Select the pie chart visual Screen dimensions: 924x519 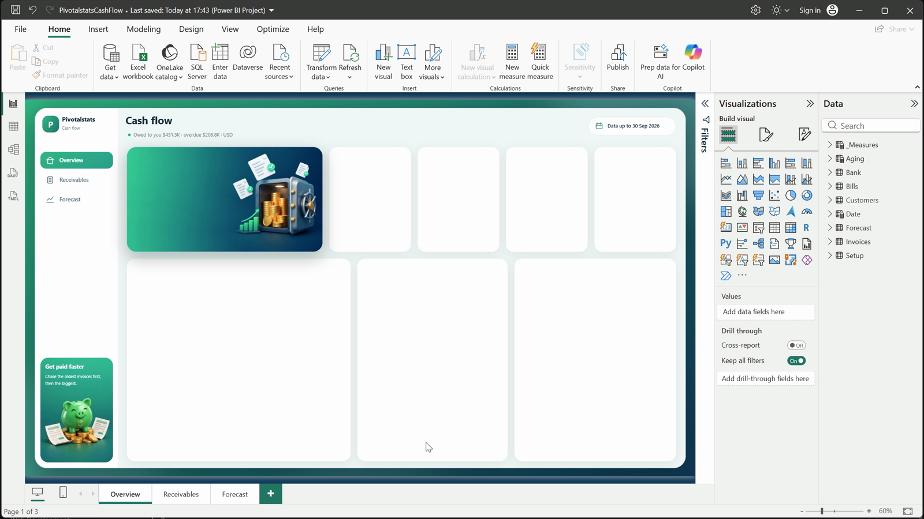click(791, 195)
